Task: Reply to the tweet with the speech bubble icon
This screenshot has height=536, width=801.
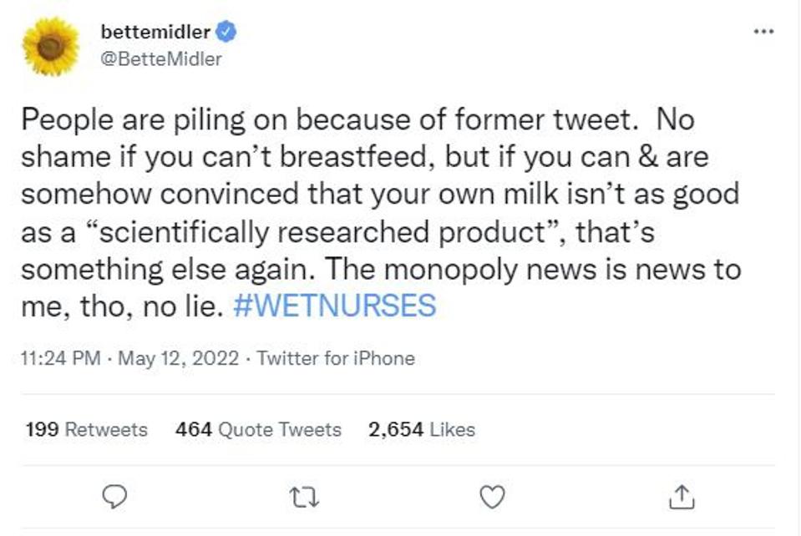Action: coord(114,497)
